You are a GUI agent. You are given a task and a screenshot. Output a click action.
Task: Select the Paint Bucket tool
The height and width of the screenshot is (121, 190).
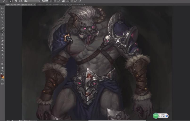point(2,44)
